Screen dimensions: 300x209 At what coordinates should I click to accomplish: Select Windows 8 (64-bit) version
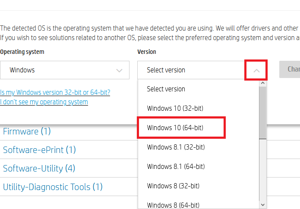coord(173,205)
